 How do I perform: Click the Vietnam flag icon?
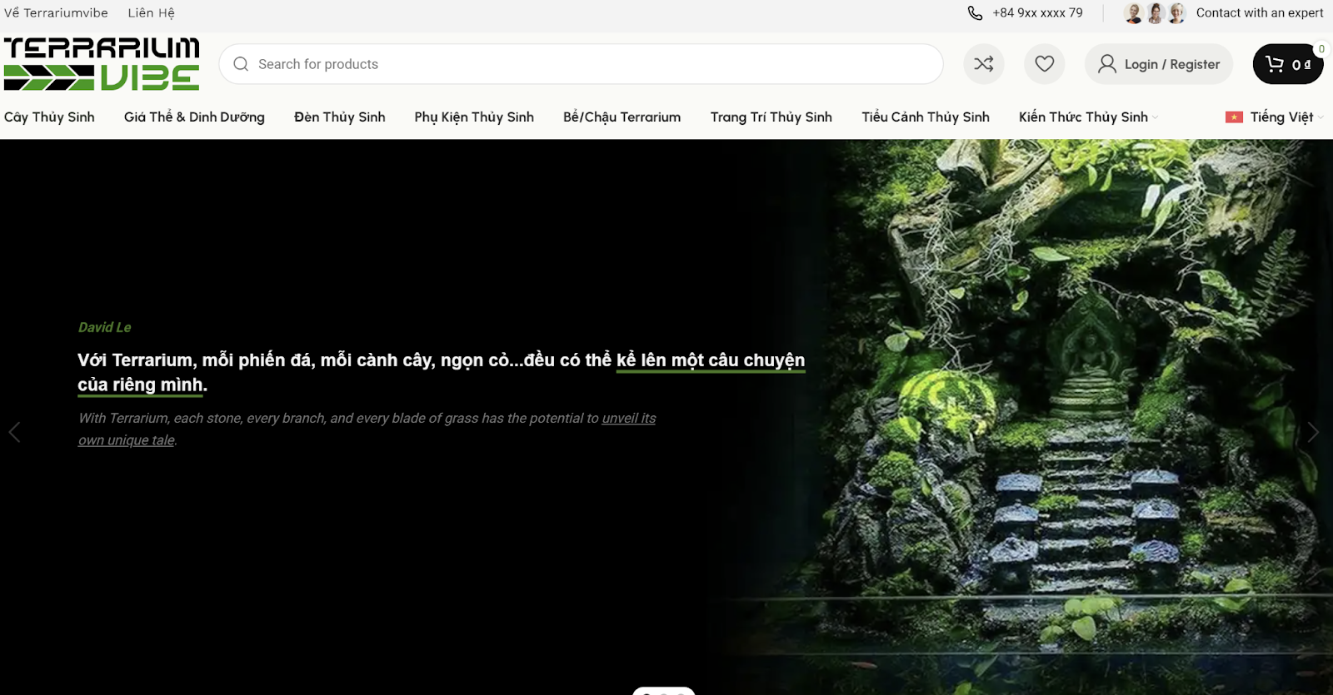(x=1234, y=117)
